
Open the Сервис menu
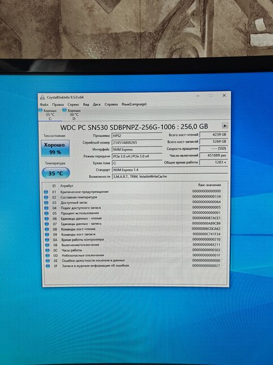click(73, 104)
